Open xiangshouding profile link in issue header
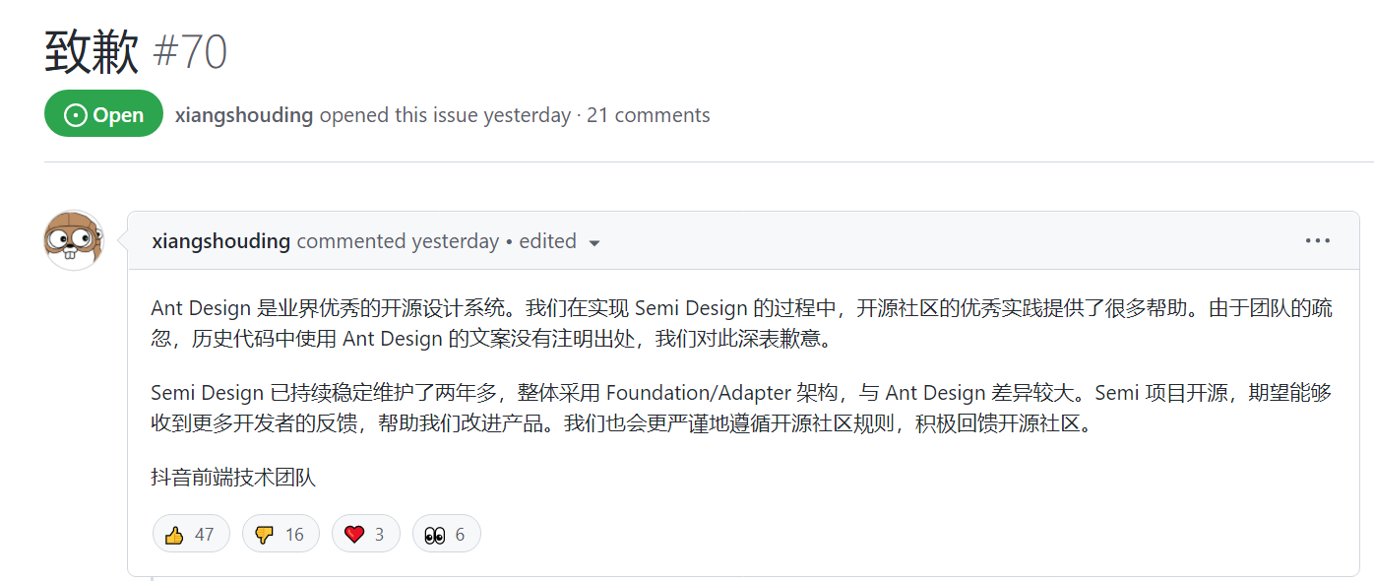The width and height of the screenshot is (1374, 581). point(244,115)
